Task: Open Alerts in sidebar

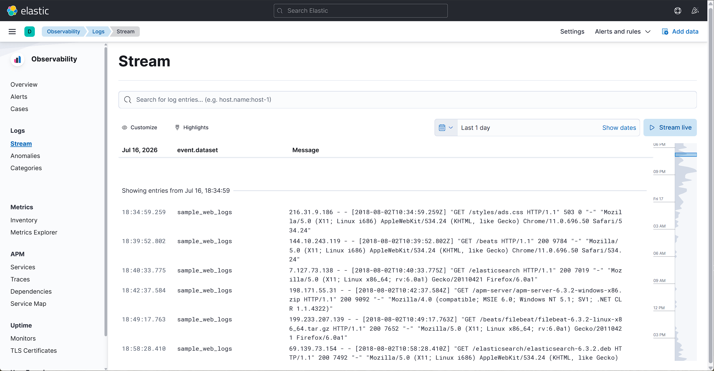Action: tap(19, 97)
